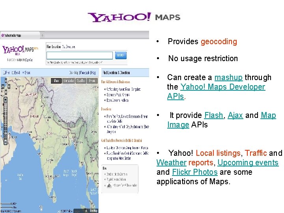Image resolution: width=284 pixels, height=213 pixels.
Task: Click the Bangalore address suggestion
Action: click(x=123, y=89)
